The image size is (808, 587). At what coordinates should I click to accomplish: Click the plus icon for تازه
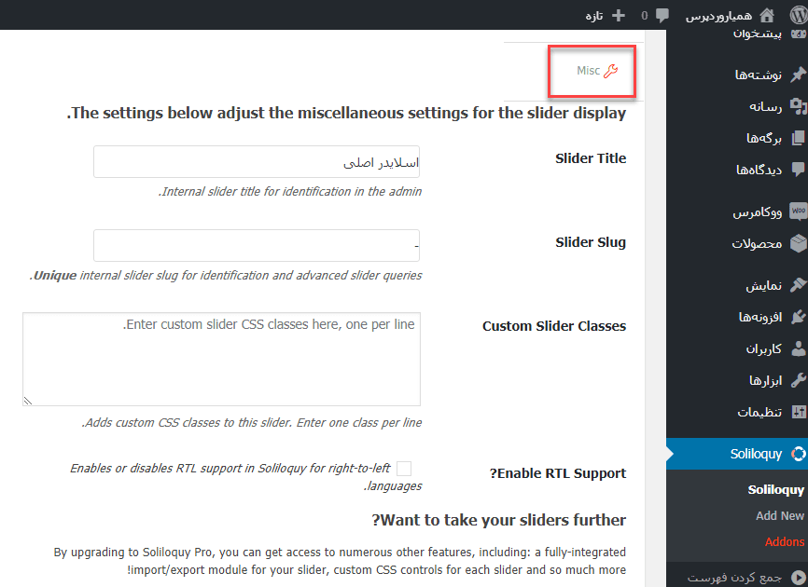point(619,16)
